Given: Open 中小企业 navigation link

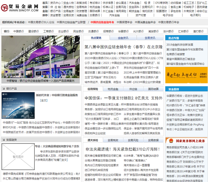Looking at the screenshot, I should coord(161,7).
